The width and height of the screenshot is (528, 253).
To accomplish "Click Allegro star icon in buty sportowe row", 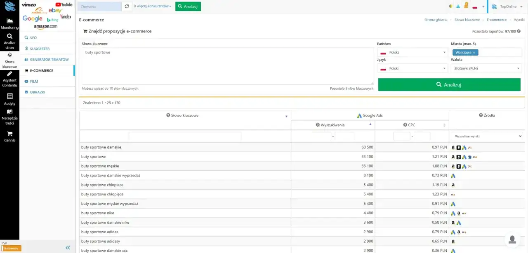I will pos(469,157).
